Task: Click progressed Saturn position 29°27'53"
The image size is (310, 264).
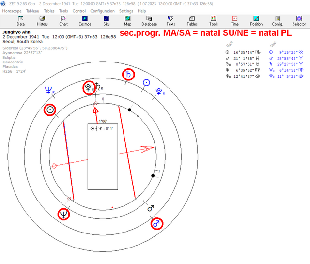Action: click(x=287, y=64)
